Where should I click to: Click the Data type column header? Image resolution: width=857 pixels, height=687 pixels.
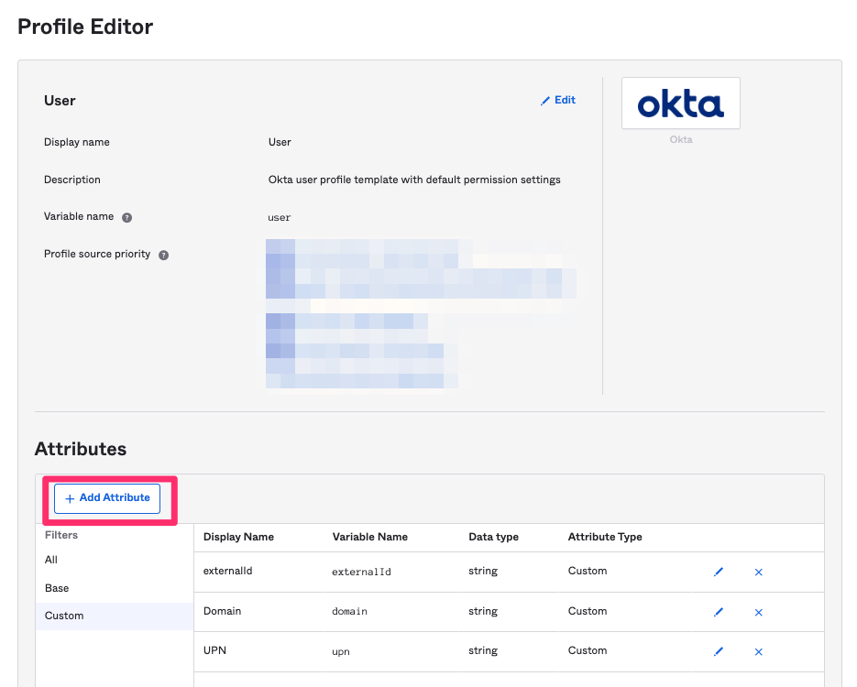tap(491, 537)
